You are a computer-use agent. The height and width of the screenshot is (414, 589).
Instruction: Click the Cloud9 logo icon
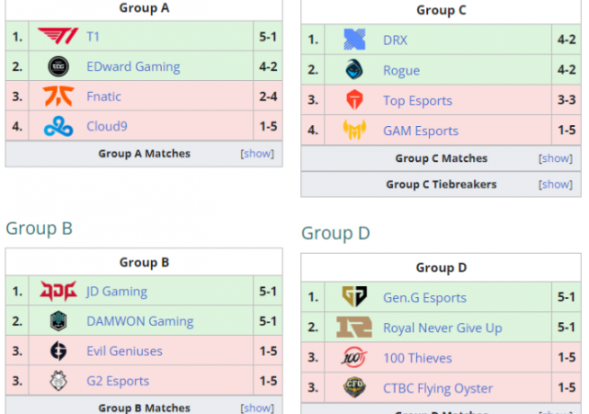point(59,126)
